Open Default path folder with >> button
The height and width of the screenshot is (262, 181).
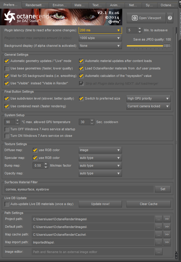pos(167,227)
